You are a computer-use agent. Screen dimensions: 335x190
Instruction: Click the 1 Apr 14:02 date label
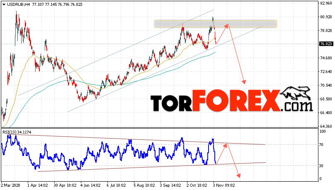(37, 185)
